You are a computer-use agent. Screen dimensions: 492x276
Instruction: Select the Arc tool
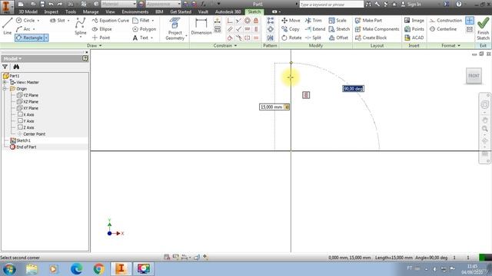pyautogui.click(x=23, y=29)
